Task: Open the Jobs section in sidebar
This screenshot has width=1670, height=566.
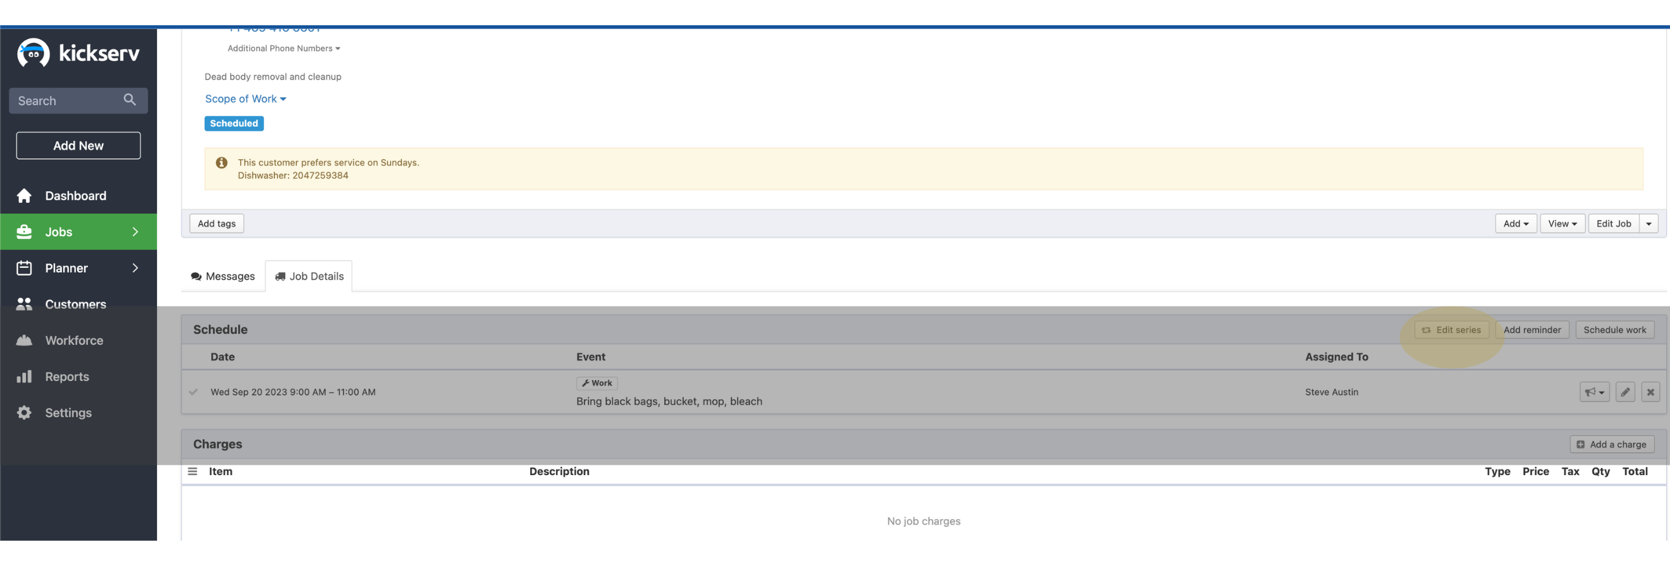Action: [78, 232]
